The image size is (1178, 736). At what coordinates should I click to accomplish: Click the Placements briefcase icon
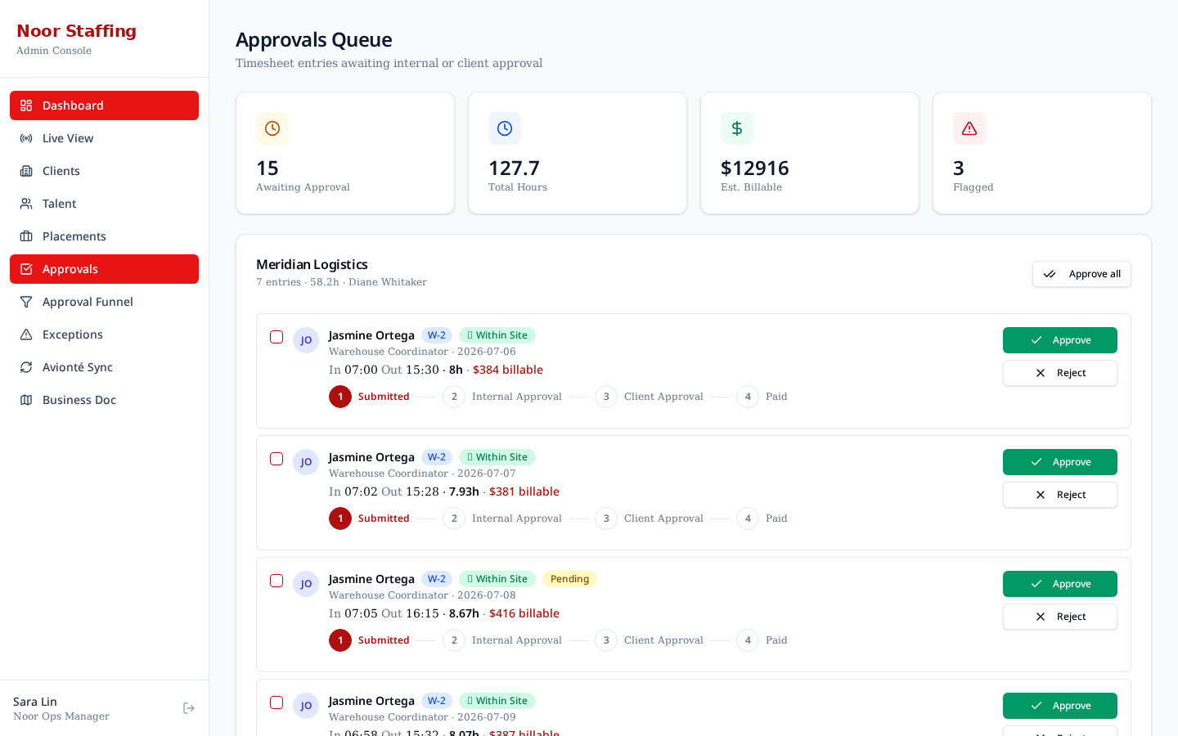coord(26,236)
